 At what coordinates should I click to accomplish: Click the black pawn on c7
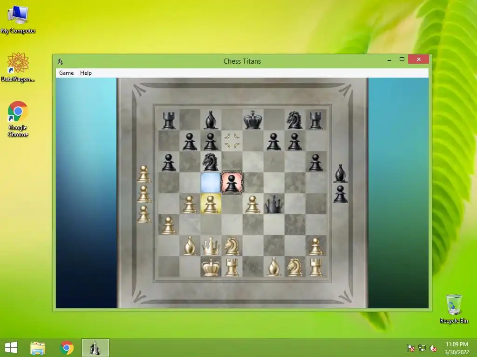click(211, 141)
